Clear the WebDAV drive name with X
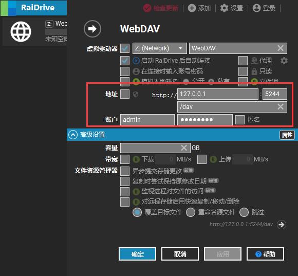 pos(281,48)
